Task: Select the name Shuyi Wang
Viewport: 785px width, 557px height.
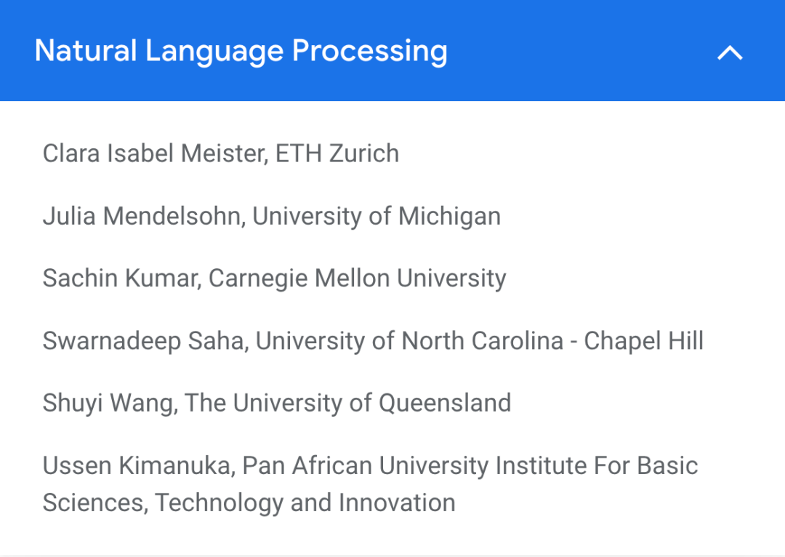Action: (109, 403)
